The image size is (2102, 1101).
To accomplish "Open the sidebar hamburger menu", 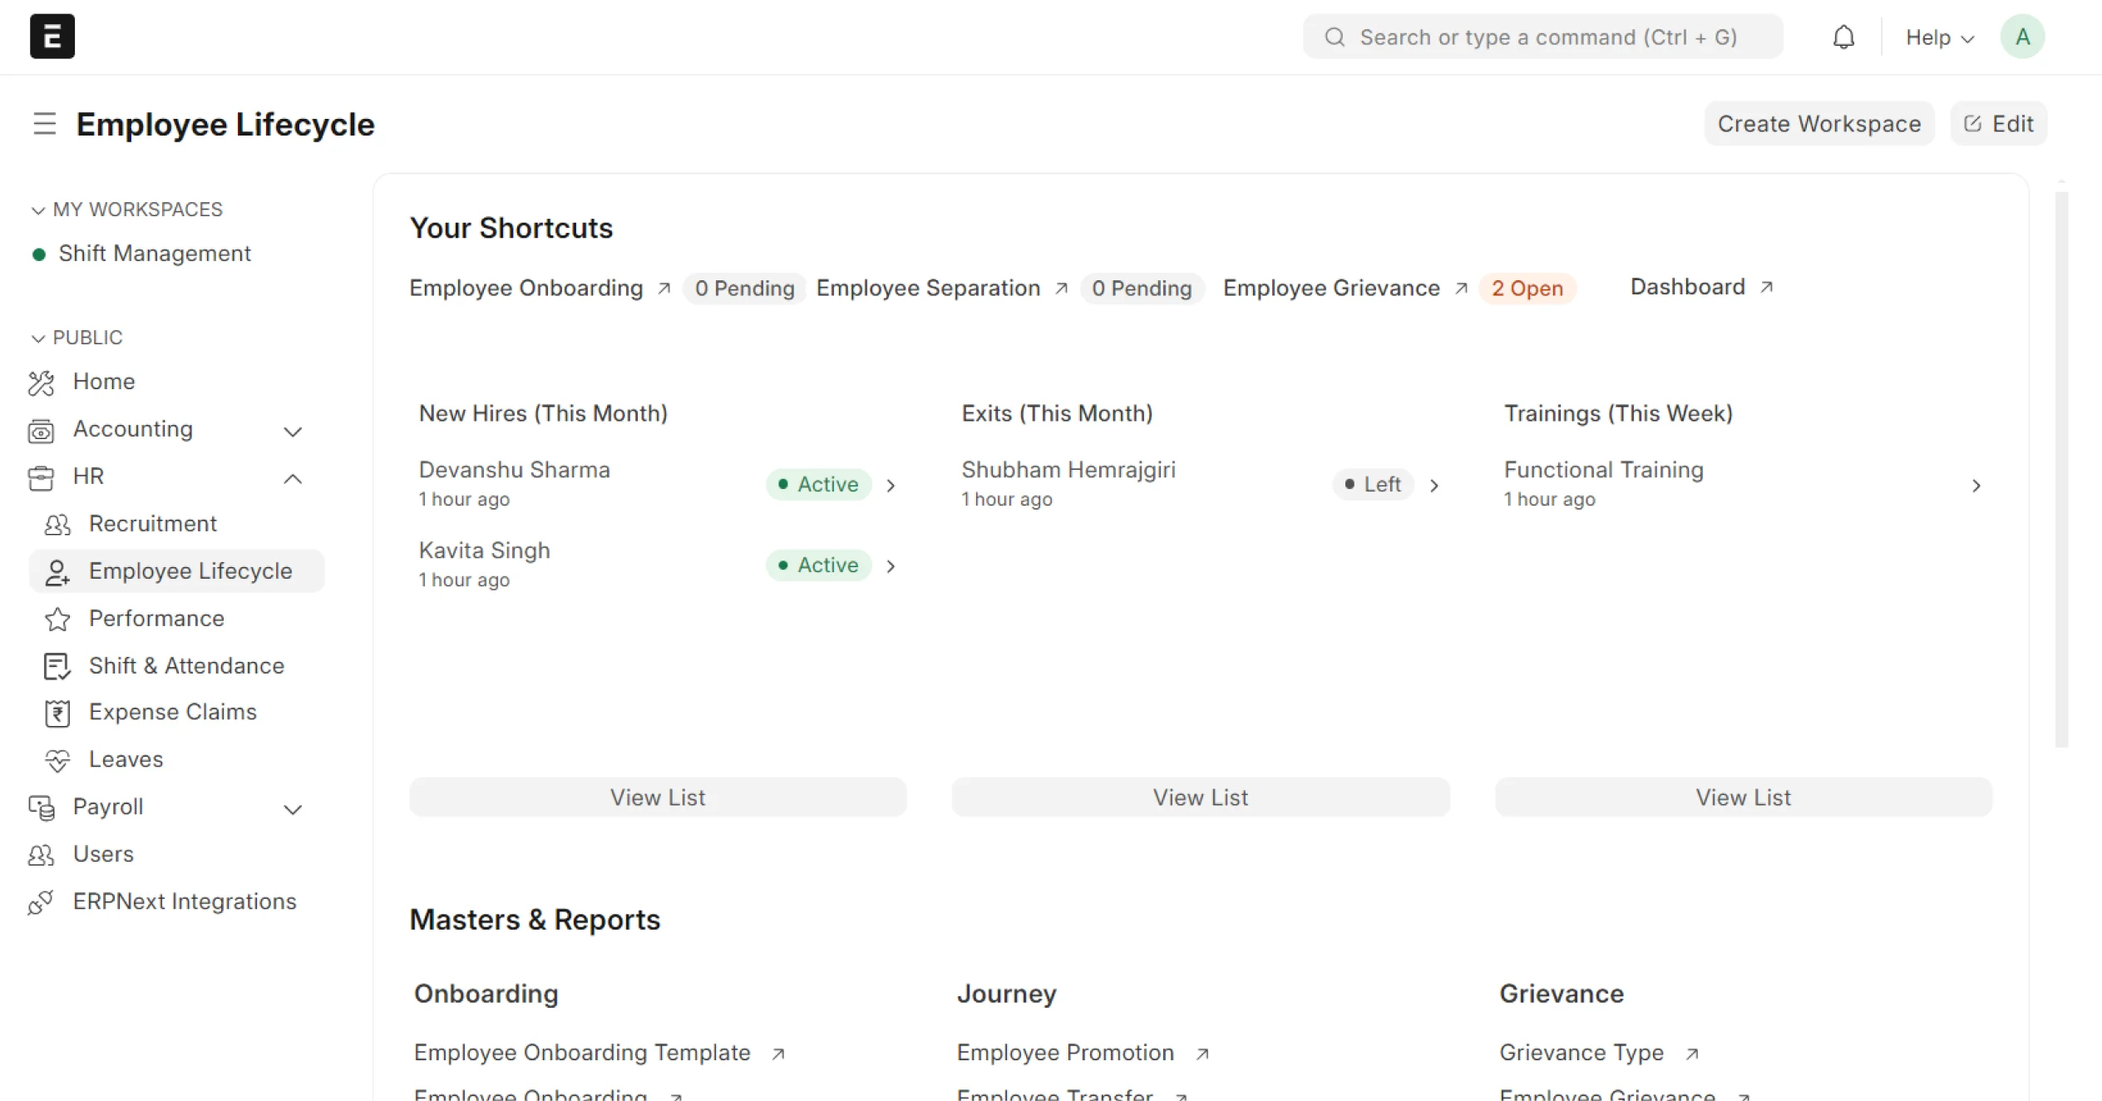I will click(44, 123).
